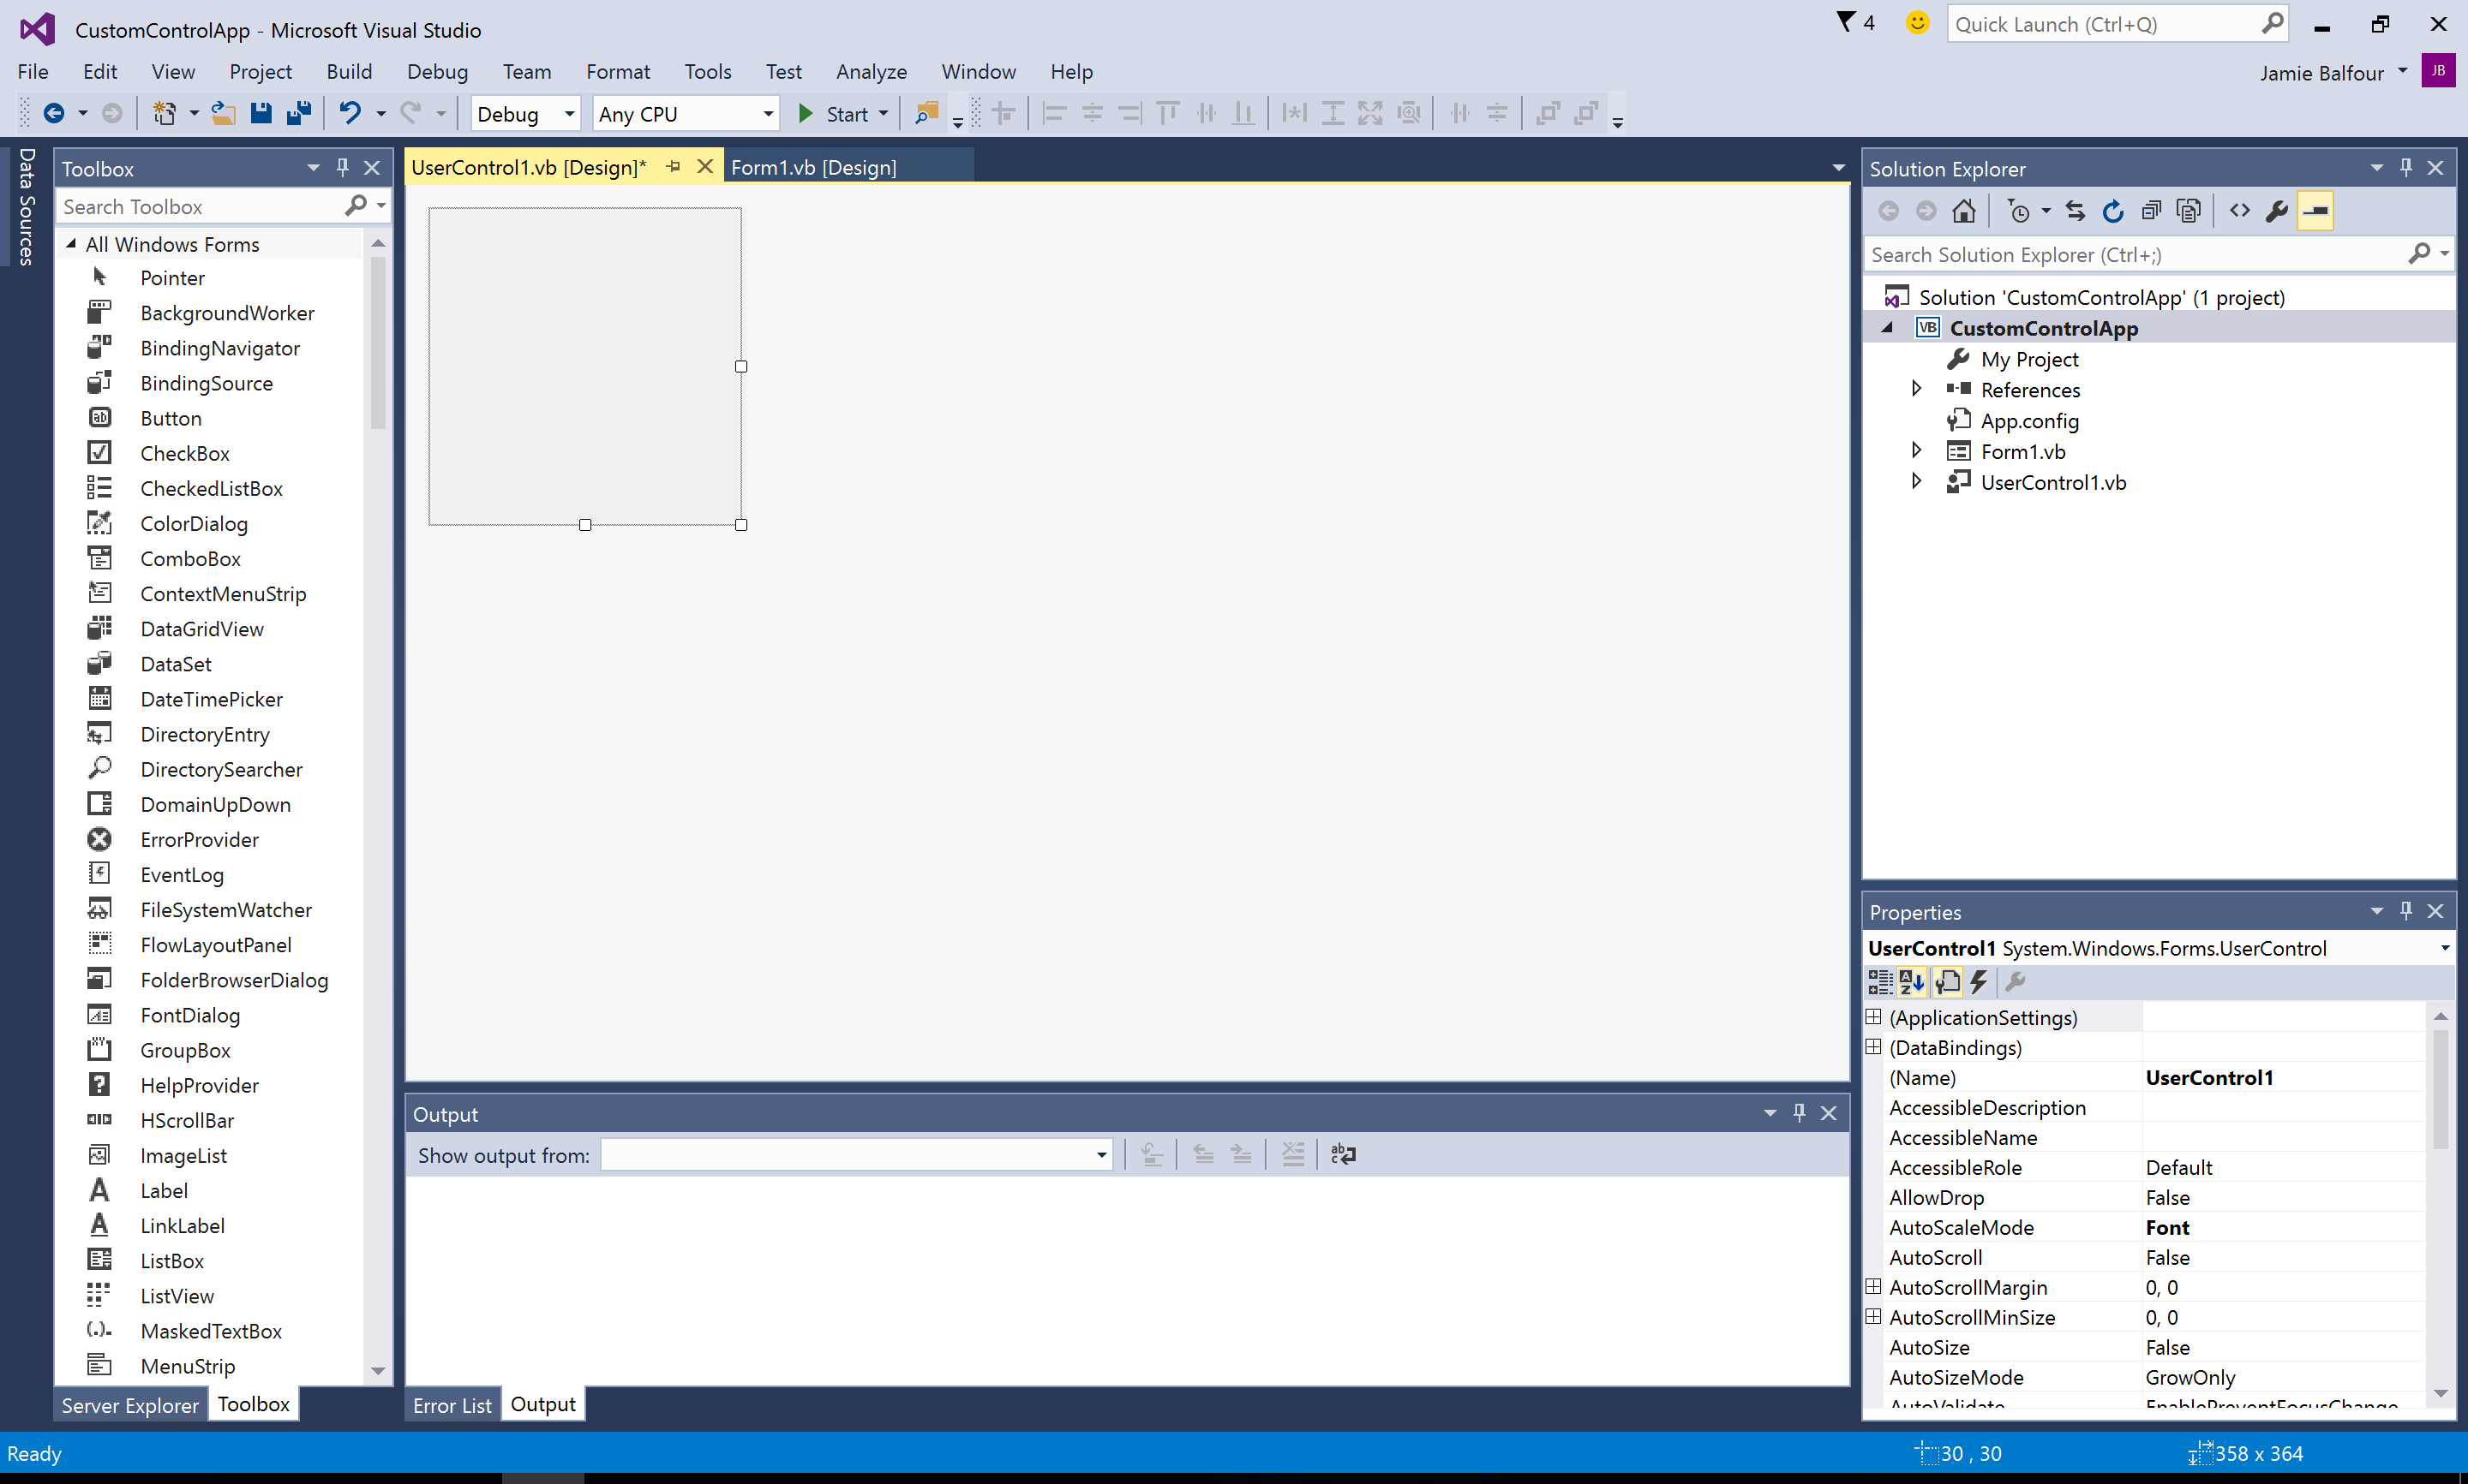This screenshot has width=2468, height=1484.
Task: Click the Open File folder icon
Action: pyautogui.click(x=223, y=114)
